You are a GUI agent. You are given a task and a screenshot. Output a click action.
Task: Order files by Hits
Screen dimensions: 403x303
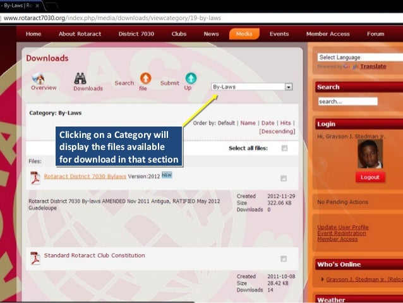click(x=286, y=123)
